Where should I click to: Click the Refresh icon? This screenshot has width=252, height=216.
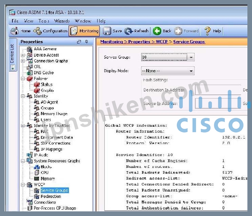[x=128, y=31]
